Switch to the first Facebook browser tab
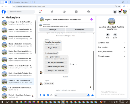The height and width of the screenshot is (104, 130). (x=6, y=2)
